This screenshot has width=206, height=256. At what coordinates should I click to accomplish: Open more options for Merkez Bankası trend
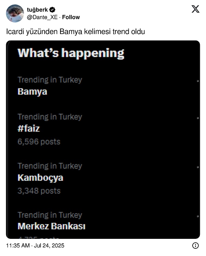(198, 217)
